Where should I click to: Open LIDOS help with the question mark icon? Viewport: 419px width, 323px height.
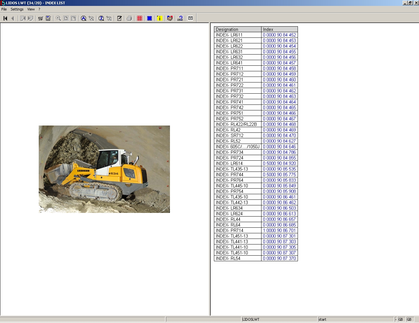coord(180,18)
